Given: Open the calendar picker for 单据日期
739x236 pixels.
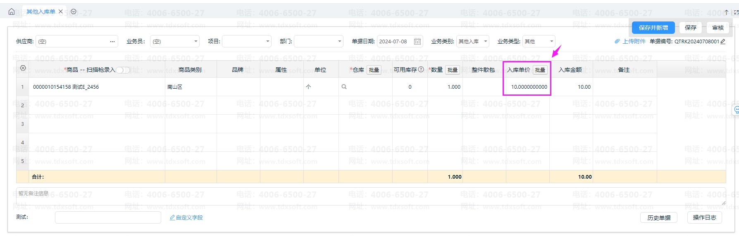Looking at the screenshot, I should (x=417, y=41).
